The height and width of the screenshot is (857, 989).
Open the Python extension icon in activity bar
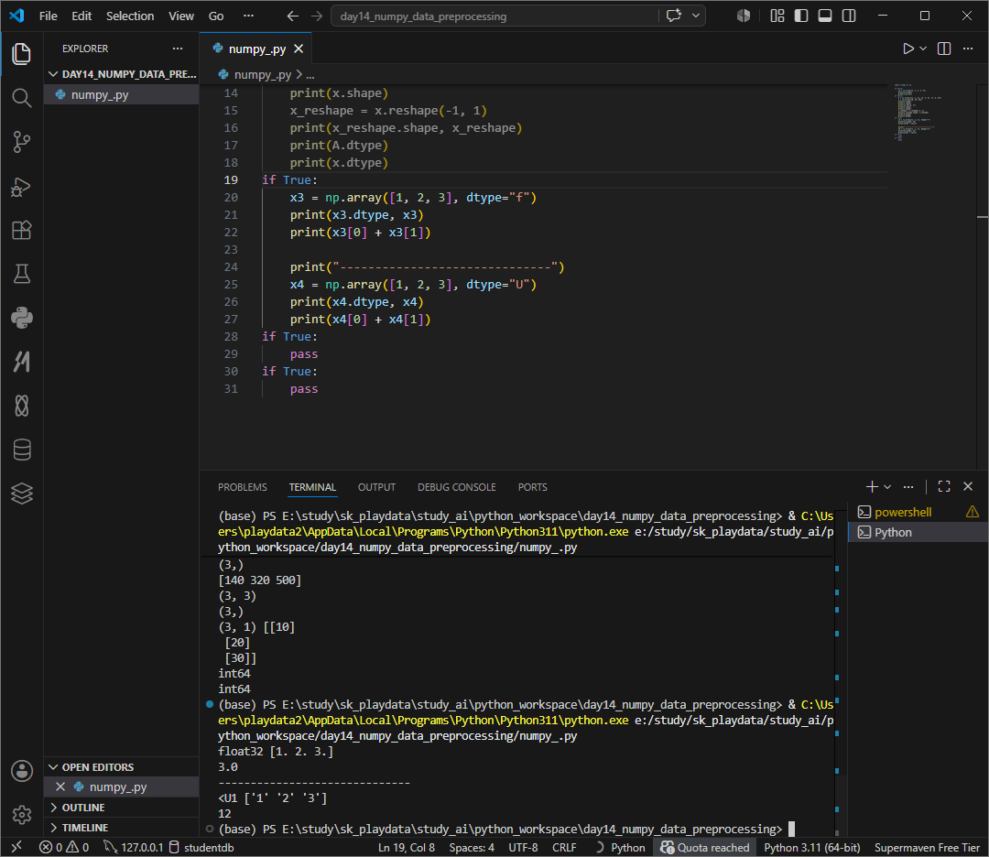21,318
